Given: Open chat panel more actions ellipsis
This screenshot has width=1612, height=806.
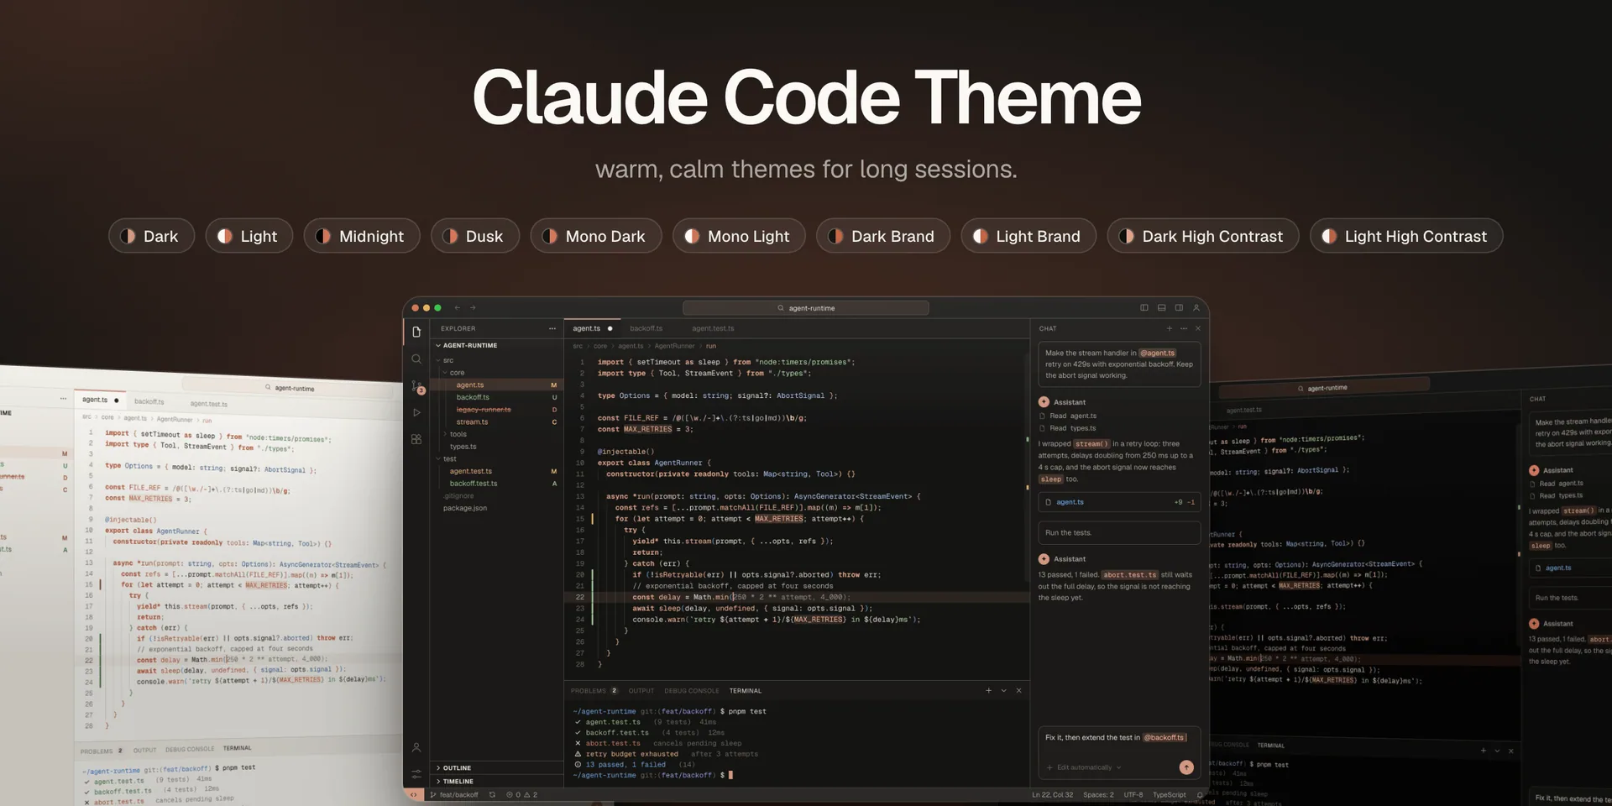Looking at the screenshot, I should coord(1184,328).
